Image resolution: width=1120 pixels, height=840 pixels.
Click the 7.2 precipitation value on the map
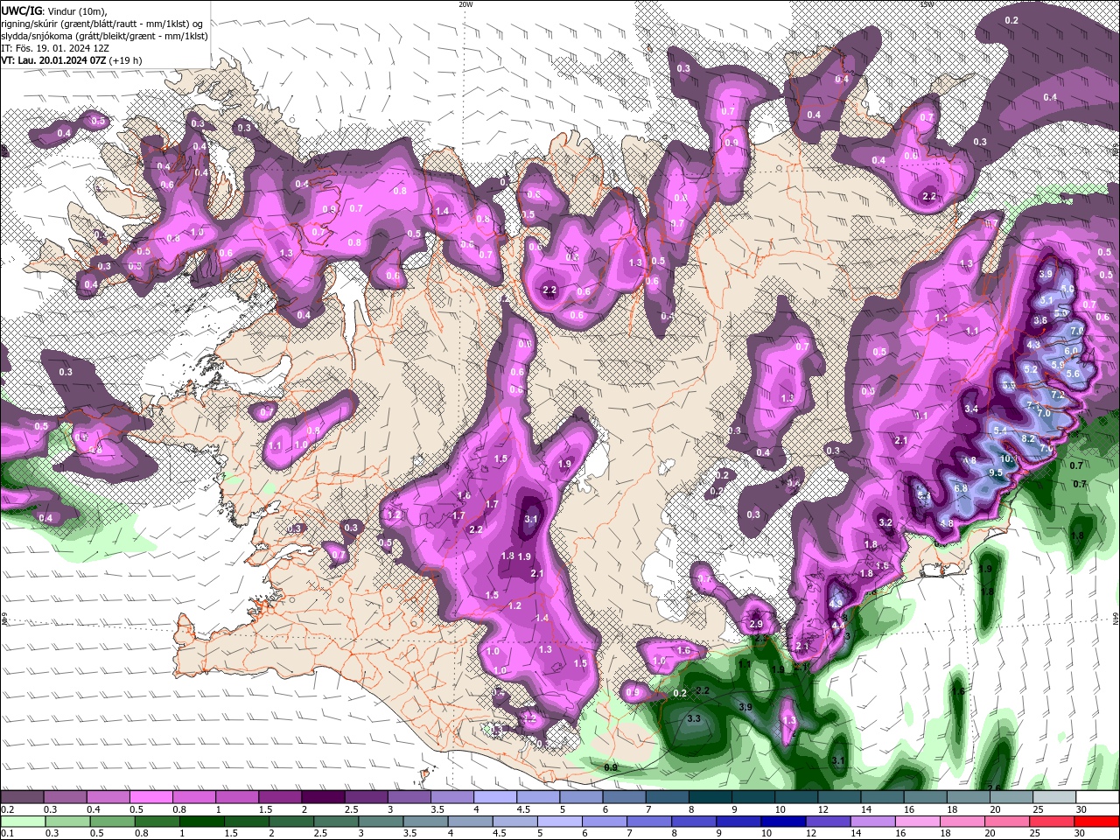click(1058, 395)
